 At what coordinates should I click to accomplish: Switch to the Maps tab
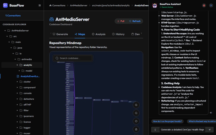point(80,34)
